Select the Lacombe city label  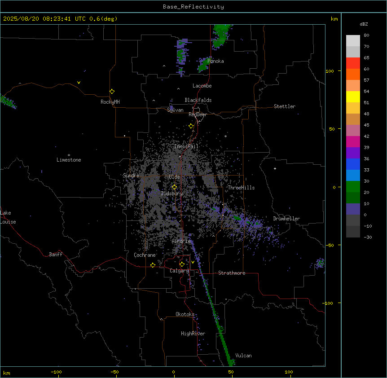click(202, 86)
